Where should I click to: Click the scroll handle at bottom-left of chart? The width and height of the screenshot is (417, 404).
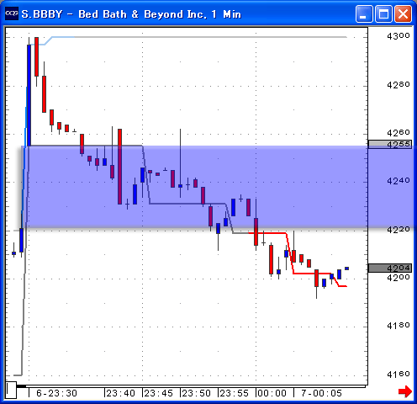coord(11,390)
